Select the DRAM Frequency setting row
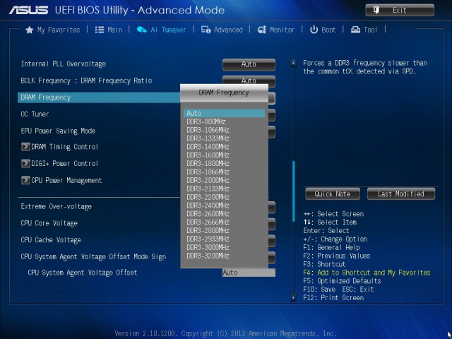 [x=99, y=97]
